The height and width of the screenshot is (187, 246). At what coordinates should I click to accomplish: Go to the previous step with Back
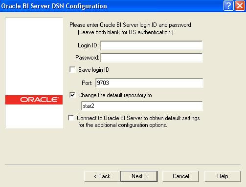coord(102,176)
